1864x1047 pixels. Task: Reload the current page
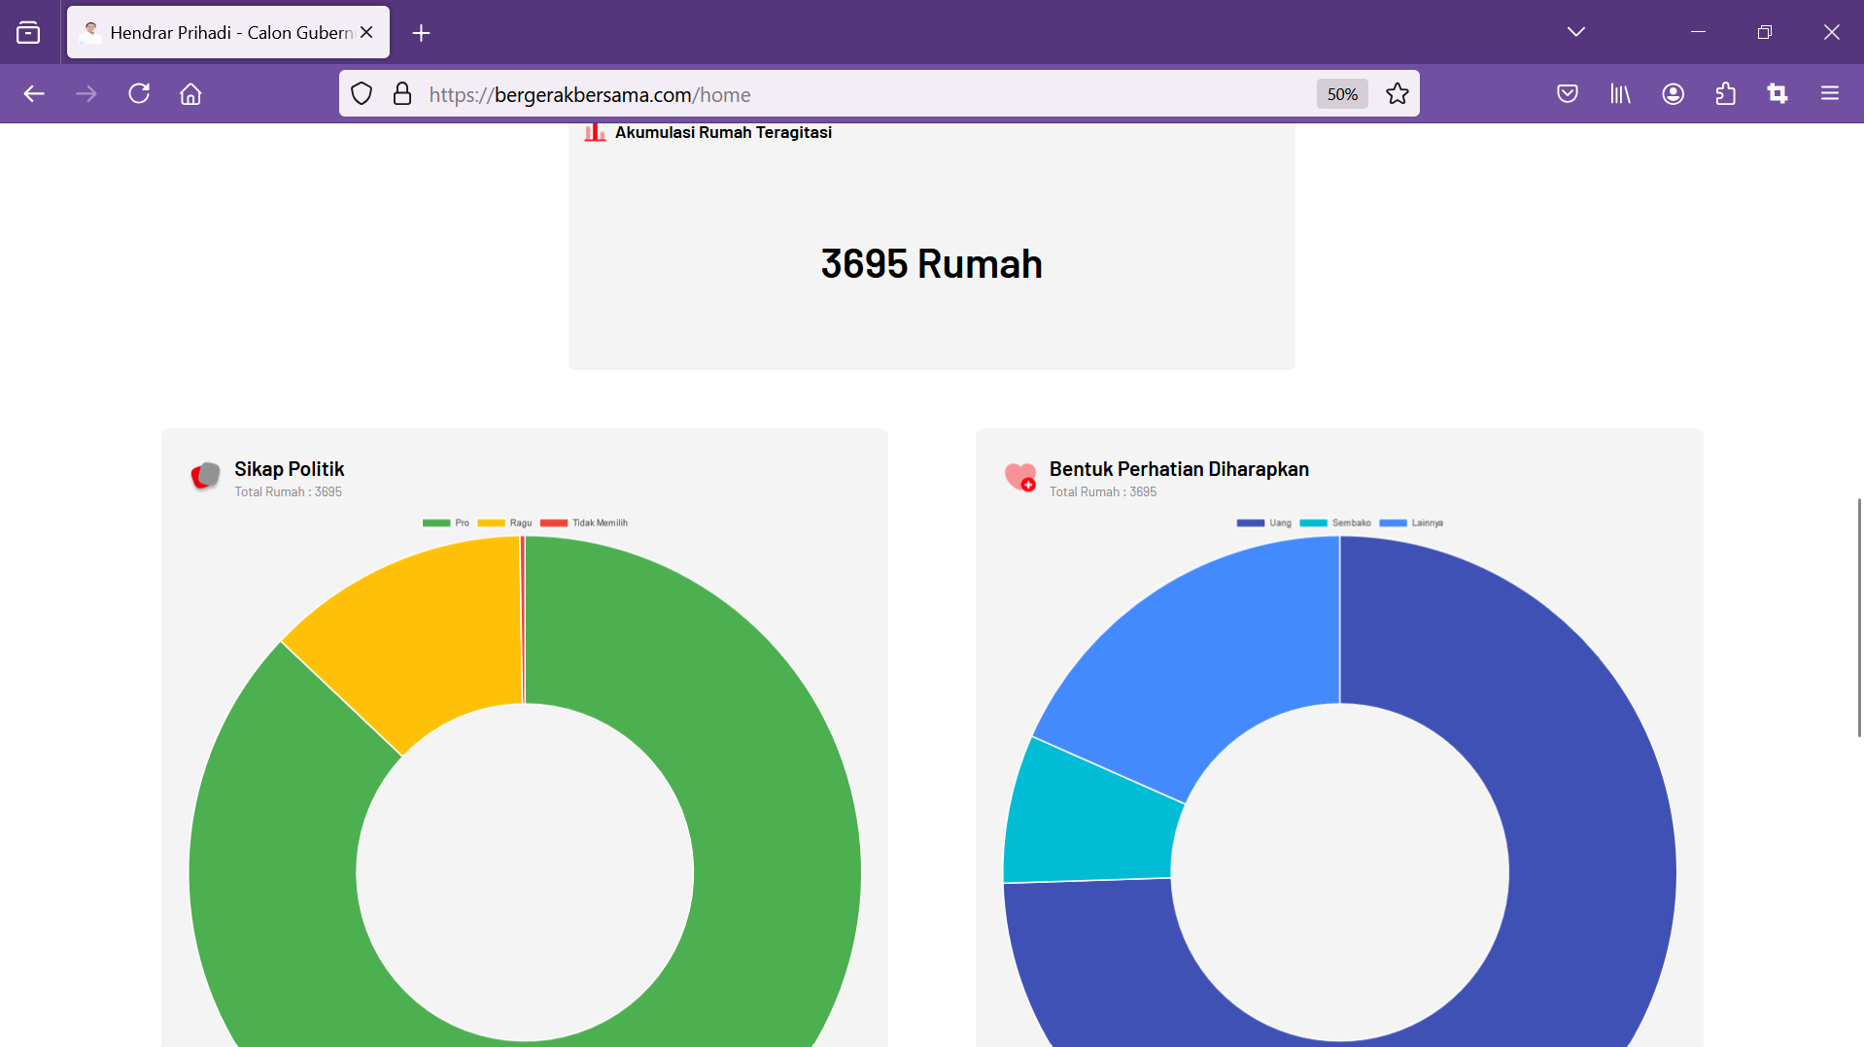[139, 94]
